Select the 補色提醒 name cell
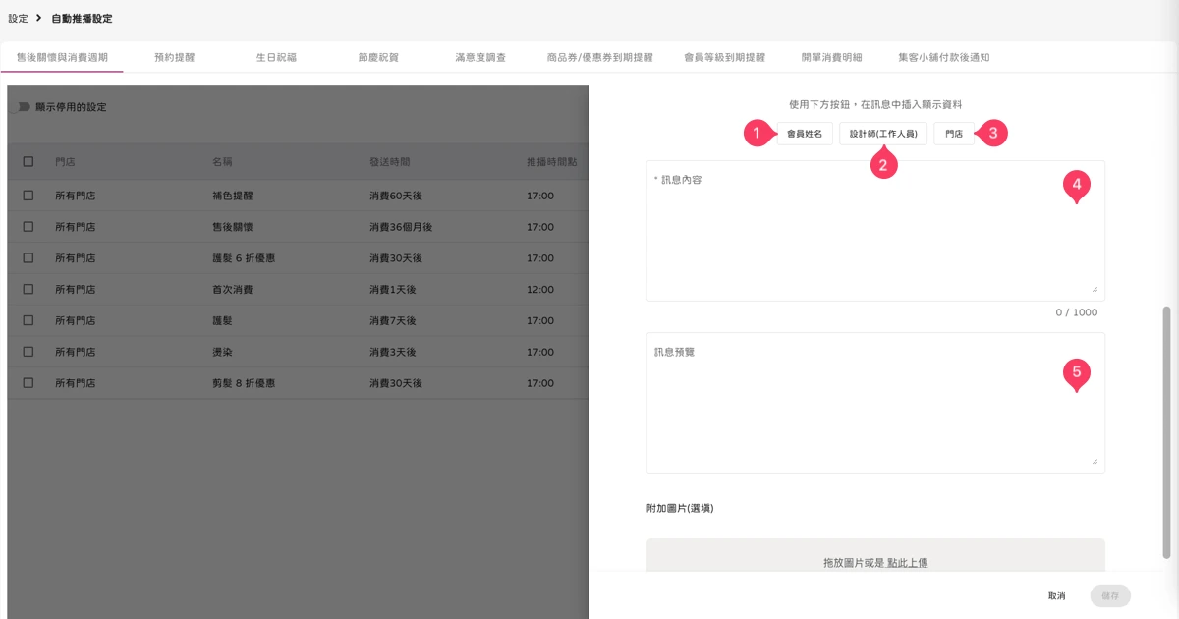Viewport: 1179px width, 619px height. (x=233, y=196)
